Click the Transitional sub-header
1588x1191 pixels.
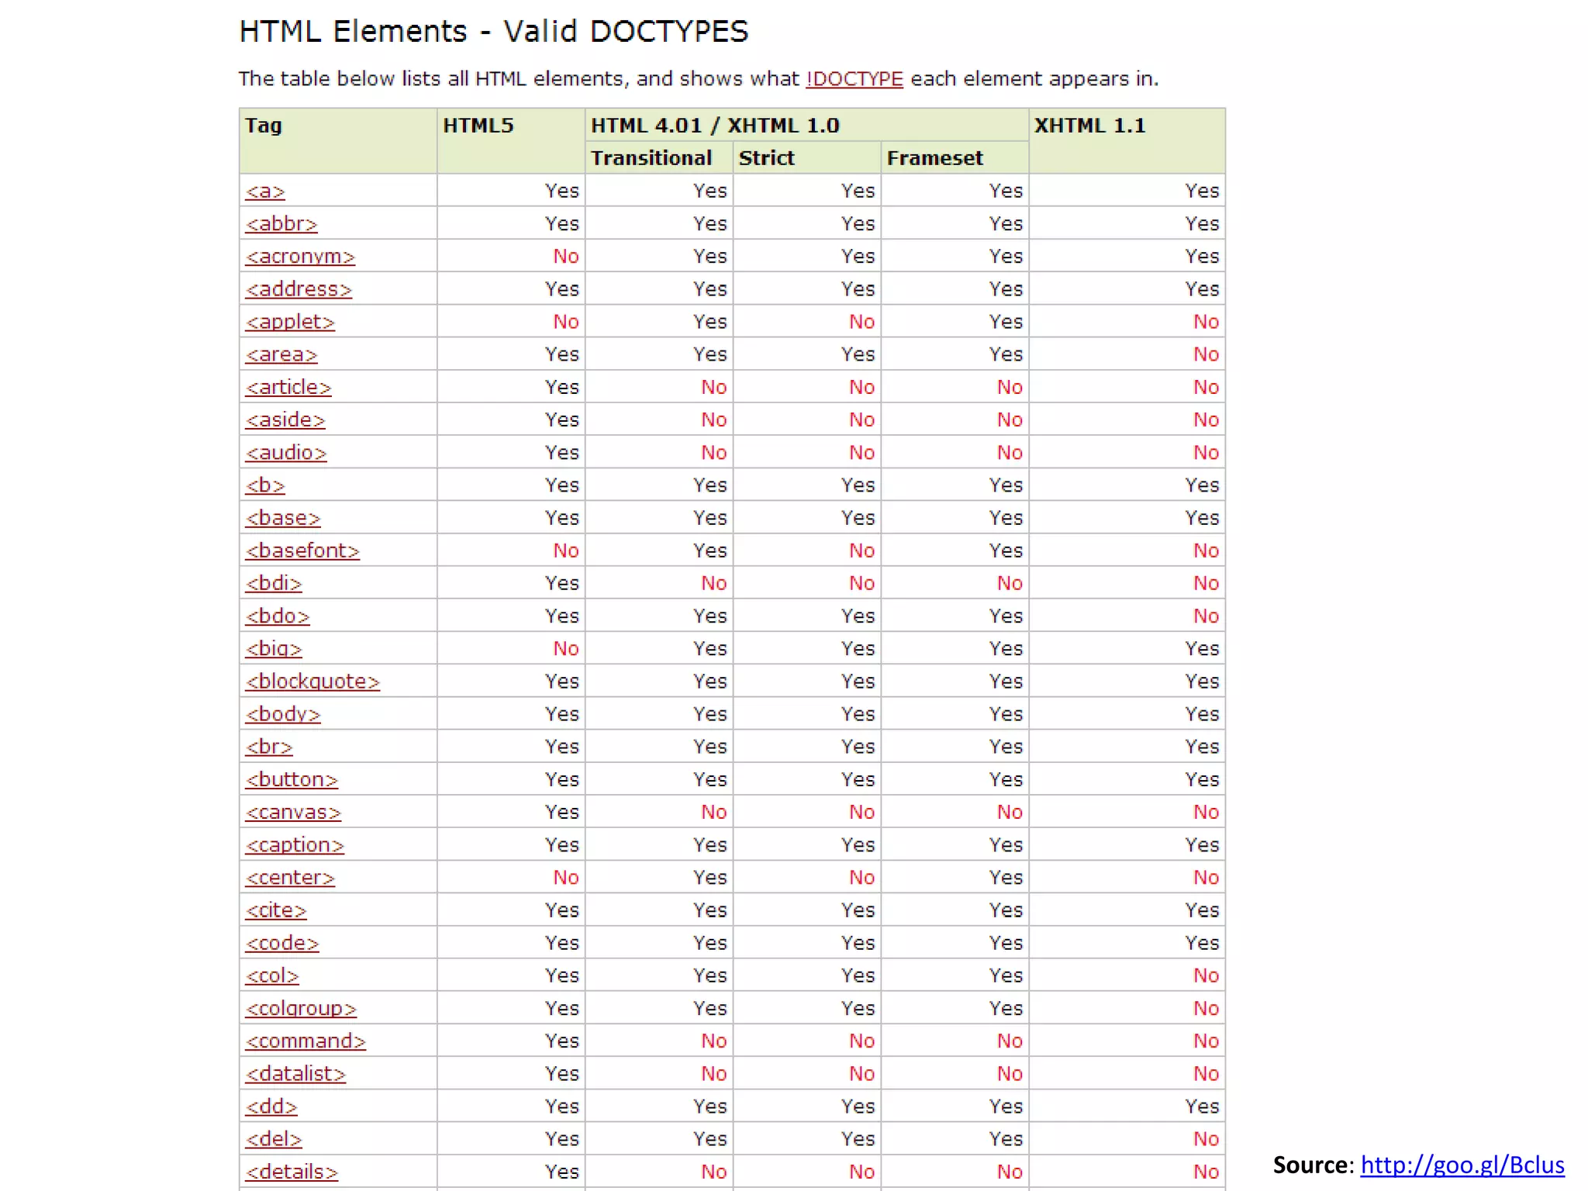click(x=659, y=157)
